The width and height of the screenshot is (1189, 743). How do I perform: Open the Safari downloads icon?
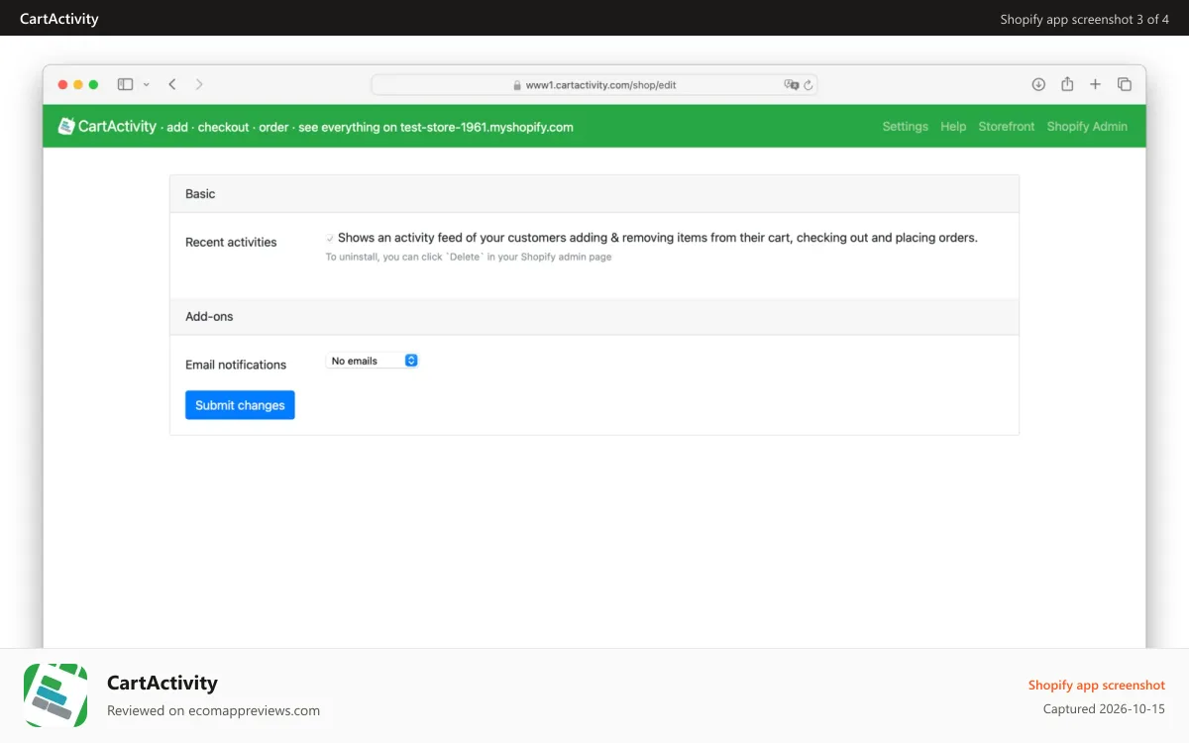click(1038, 84)
